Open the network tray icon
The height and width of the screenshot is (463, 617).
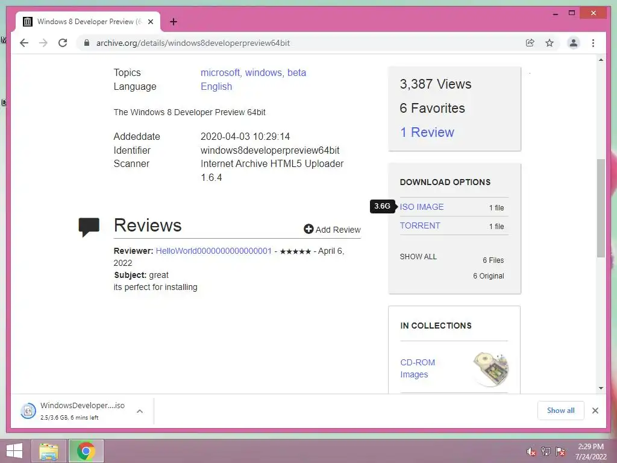point(546,452)
